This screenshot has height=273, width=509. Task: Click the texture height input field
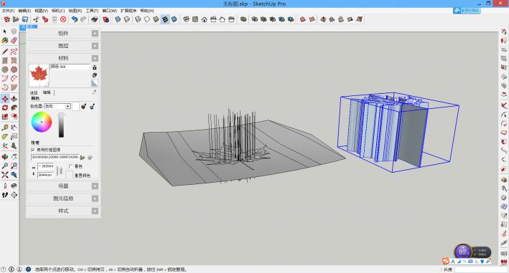click(x=45, y=175)
